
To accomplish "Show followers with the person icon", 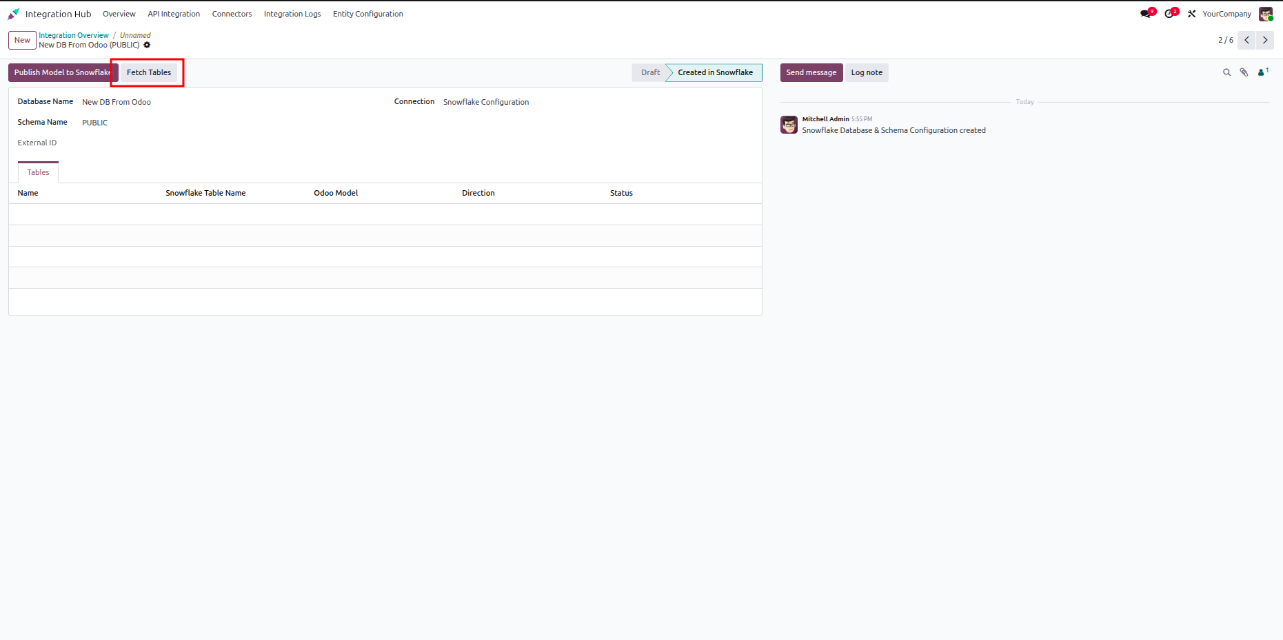I will tap(1263, 72).
